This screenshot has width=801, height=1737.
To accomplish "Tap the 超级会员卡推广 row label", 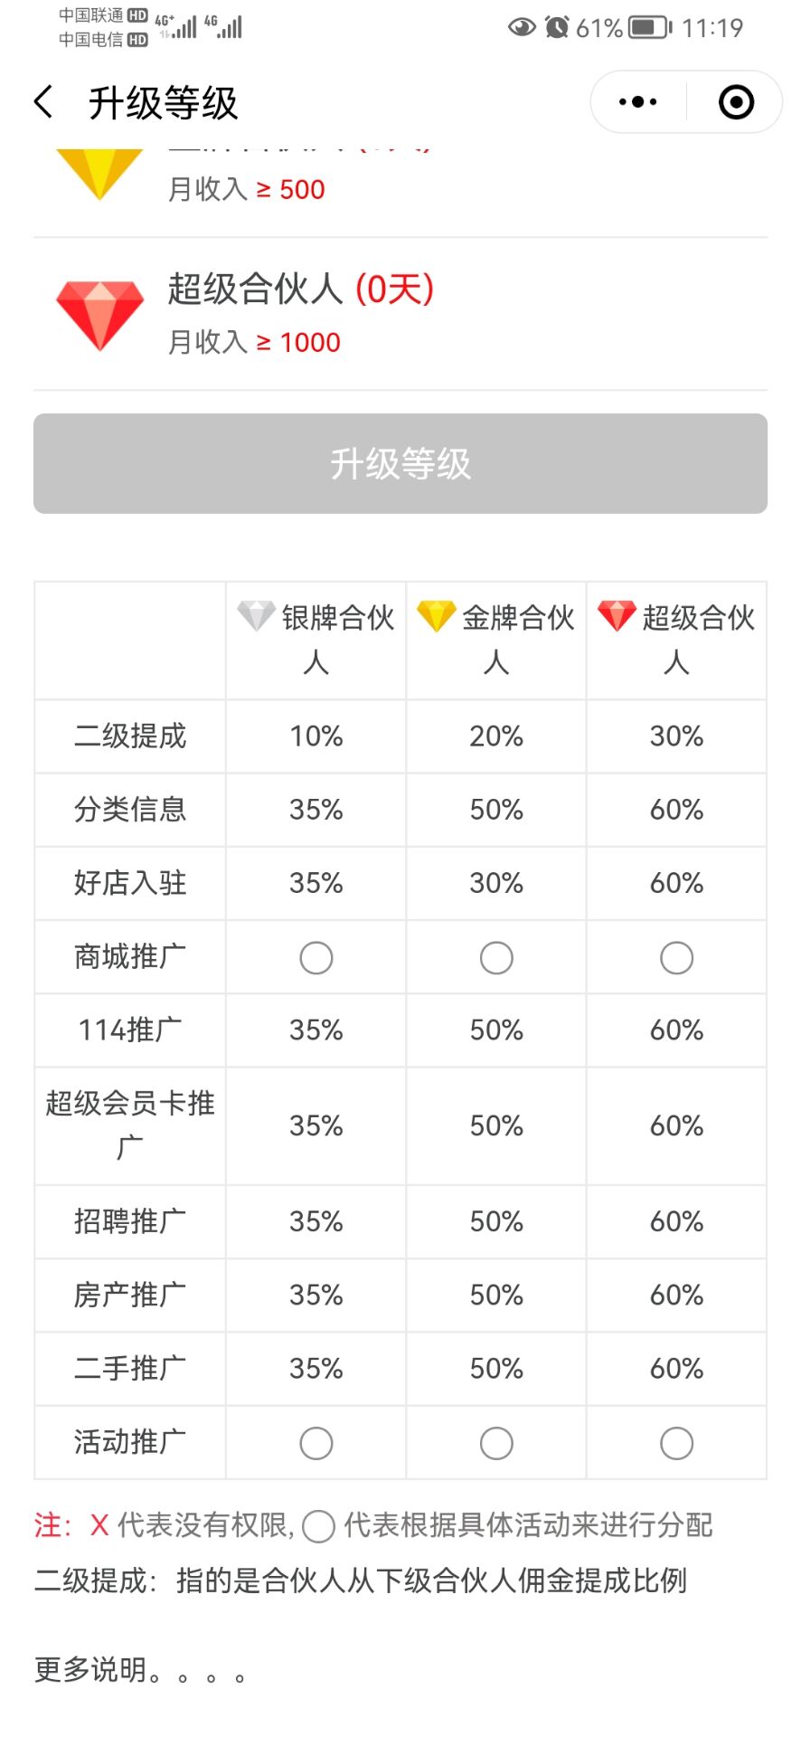I will point(130,1125).
